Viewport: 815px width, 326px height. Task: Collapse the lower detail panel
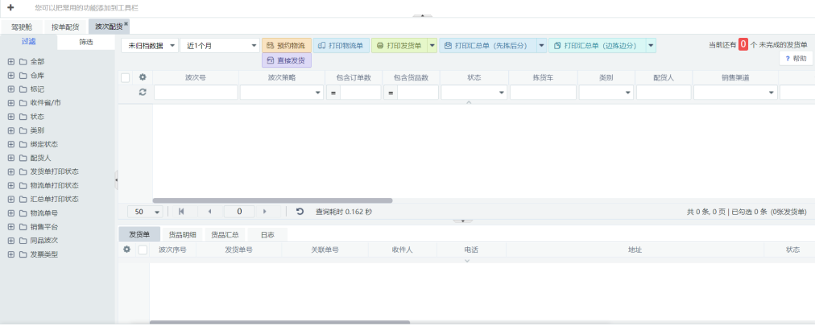(463, 221)
